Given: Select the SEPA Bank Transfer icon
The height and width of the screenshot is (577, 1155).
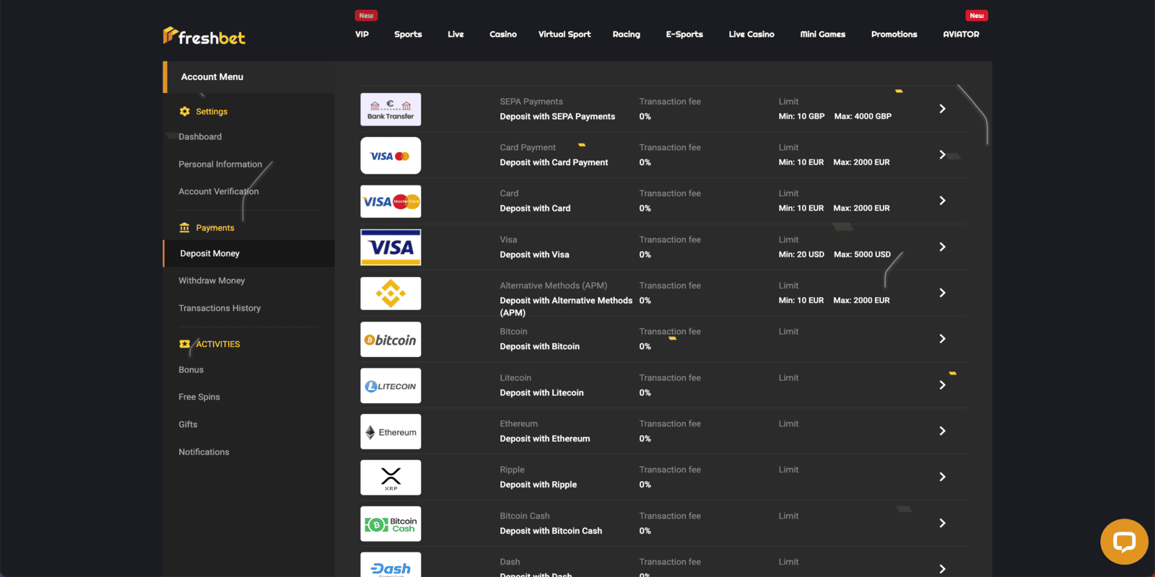Looking at the screenshot, I should click(x=391, y=110).
